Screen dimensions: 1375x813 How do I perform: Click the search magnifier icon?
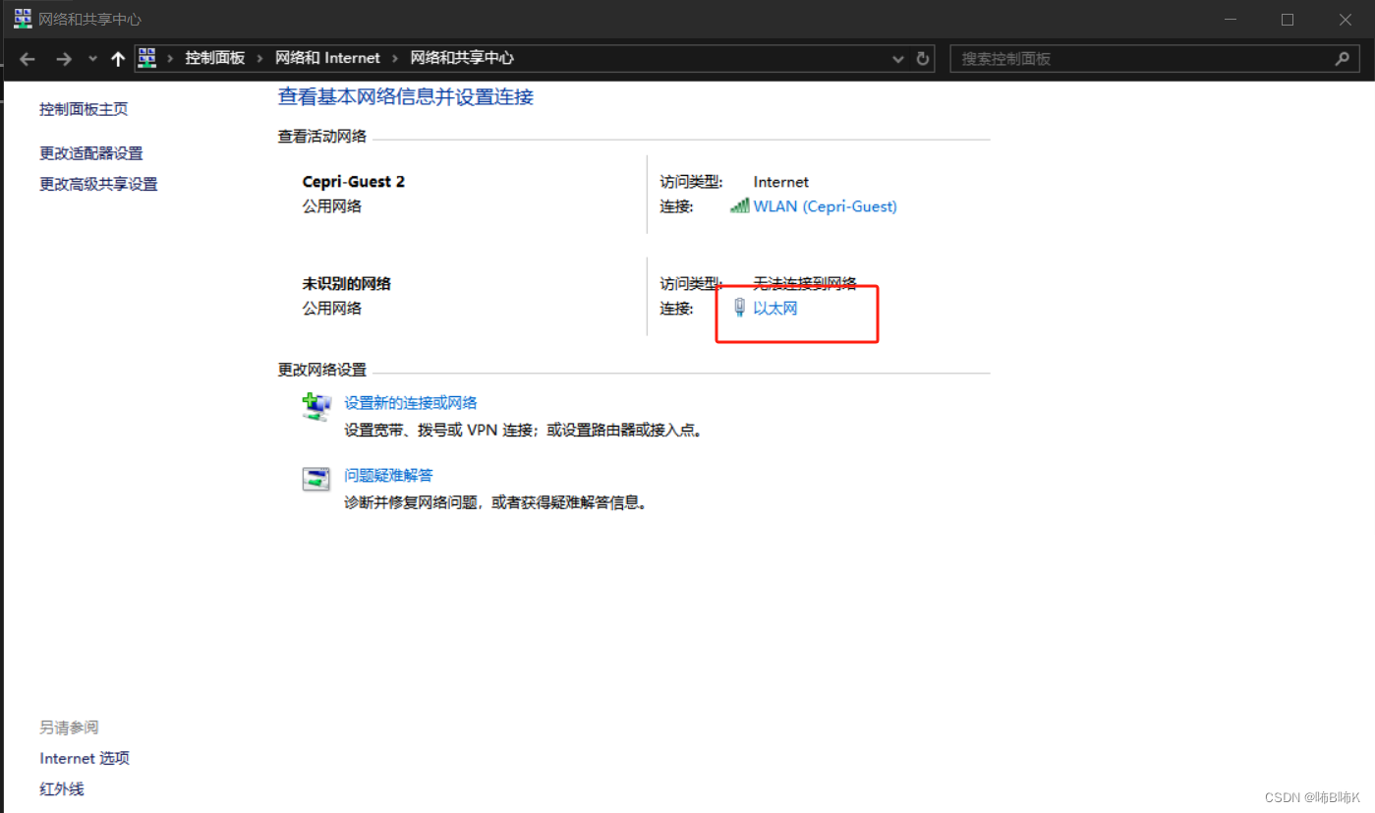pos(1342,59)
